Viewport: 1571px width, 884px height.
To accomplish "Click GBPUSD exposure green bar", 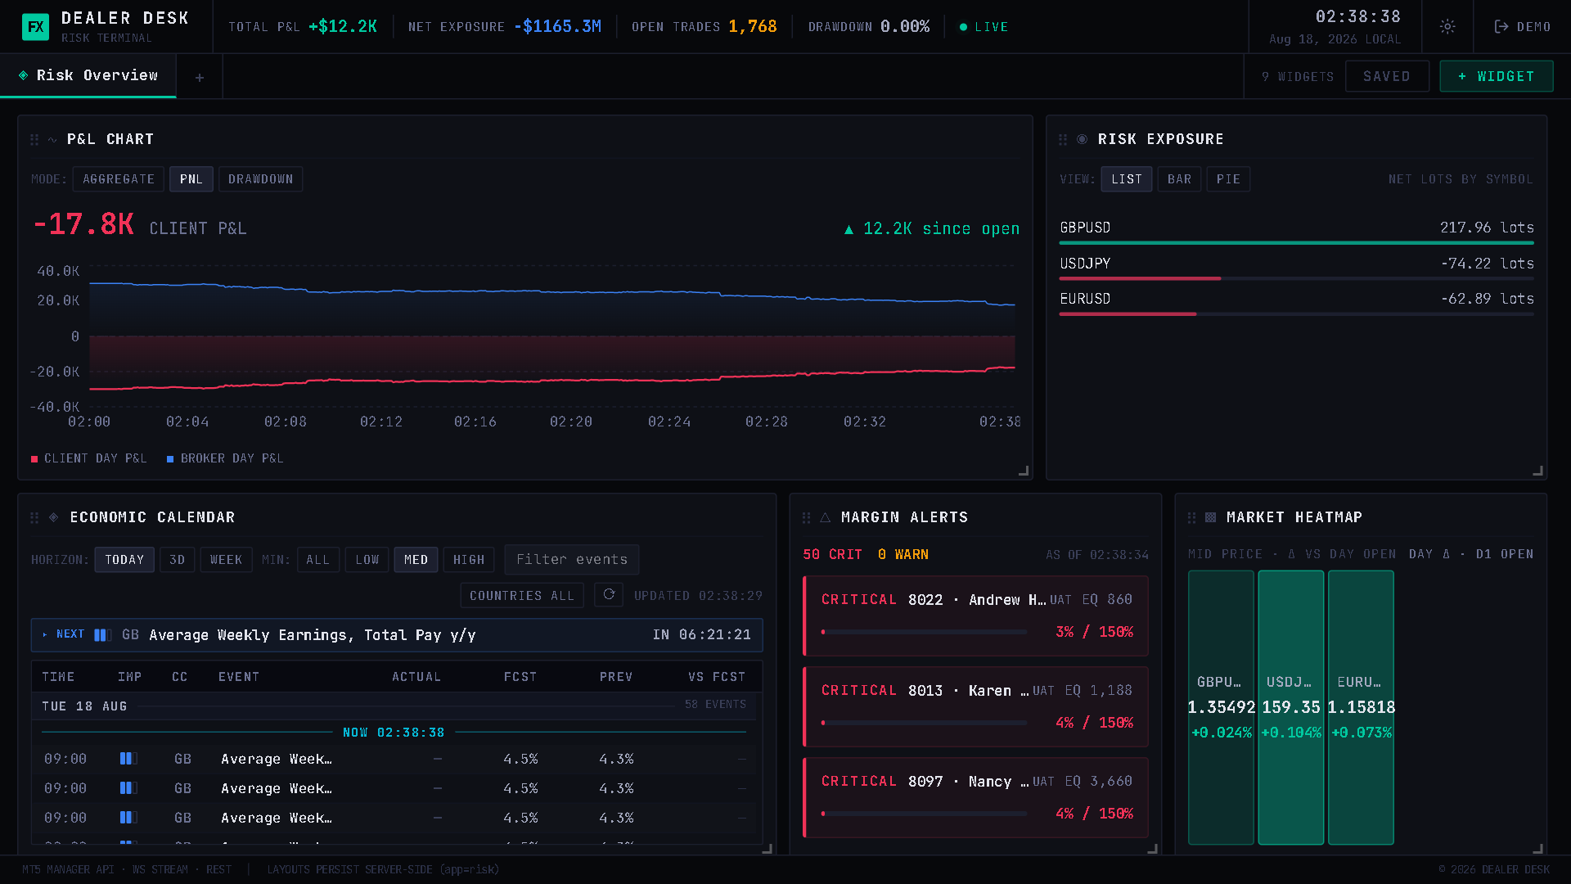I will point(1297,243).
